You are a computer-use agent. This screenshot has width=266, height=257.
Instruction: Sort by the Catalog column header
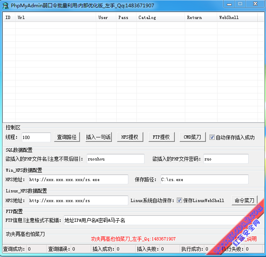pyautogui.click(x=161, y=17)
